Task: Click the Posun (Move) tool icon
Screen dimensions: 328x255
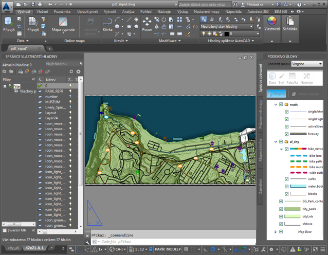Action: pyautogui.click(x=147, y=22)
